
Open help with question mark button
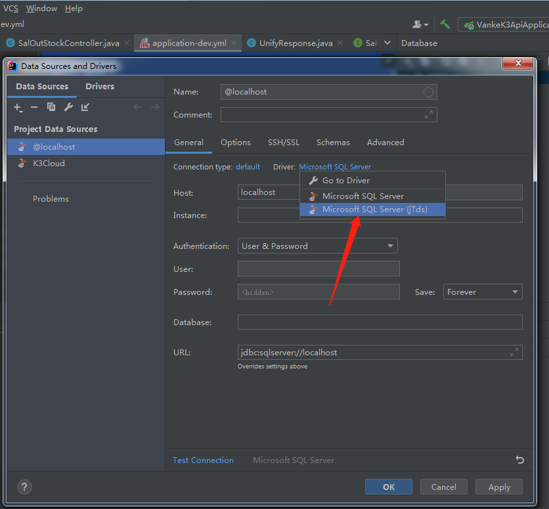point(24,487)
